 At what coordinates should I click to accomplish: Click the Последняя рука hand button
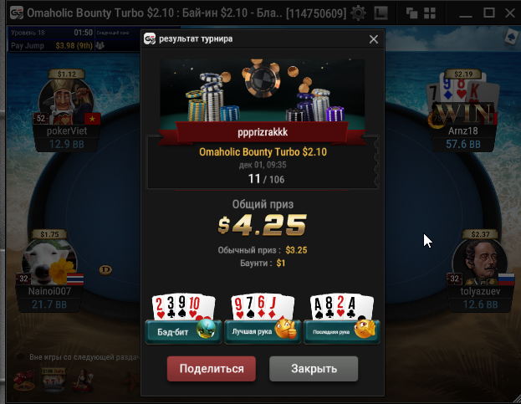coord(342,331)
